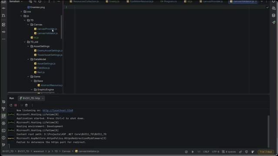
Task: Click the 1:1 caret position indicator
Action: click(x=199, y=152)
